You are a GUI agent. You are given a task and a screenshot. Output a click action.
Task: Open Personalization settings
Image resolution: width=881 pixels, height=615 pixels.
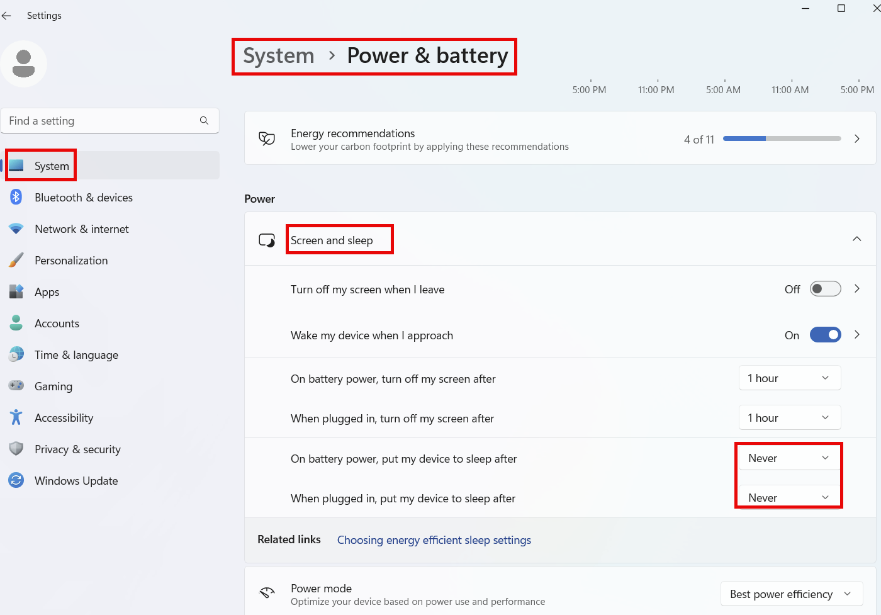click(110, 260)
